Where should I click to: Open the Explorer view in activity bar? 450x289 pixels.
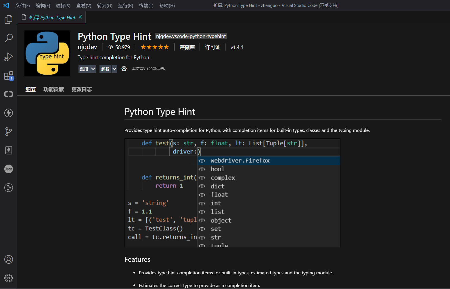pos(9,20)
